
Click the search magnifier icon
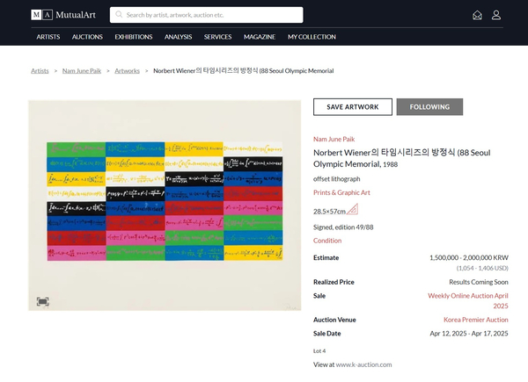(118, 15)
